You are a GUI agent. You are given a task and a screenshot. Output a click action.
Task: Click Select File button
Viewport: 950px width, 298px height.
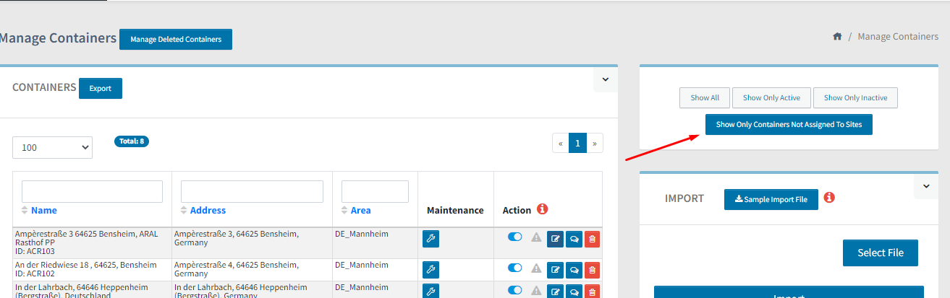881,253
